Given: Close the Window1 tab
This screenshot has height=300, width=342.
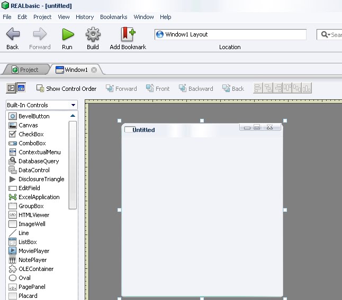Looking at the screenshot, I should (x=94, y=70).
